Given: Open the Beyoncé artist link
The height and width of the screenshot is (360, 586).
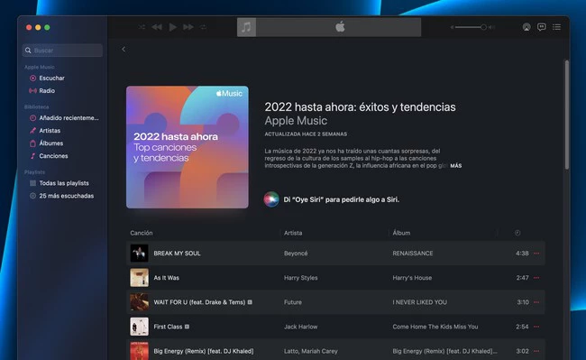Looking at the screenshot, I should pyautogui.click(x=296, y=254).
